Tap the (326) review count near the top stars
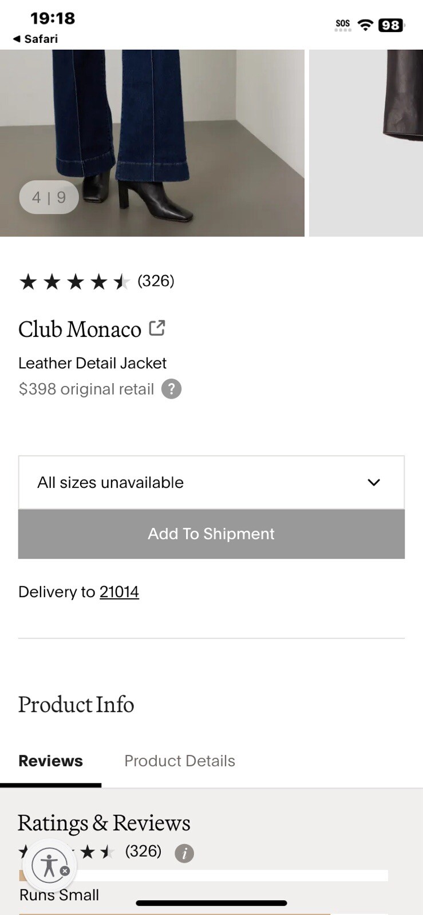Screen dimensions: 423x915 (156, 281)
